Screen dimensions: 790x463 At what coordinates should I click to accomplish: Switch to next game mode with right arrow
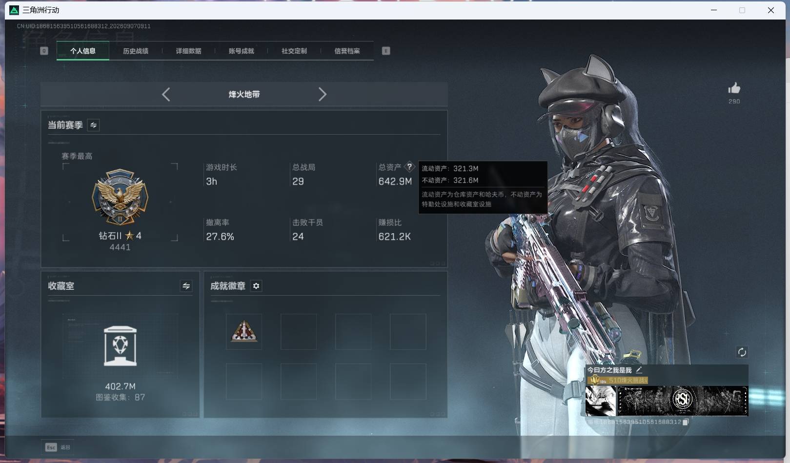coord(322,94)
